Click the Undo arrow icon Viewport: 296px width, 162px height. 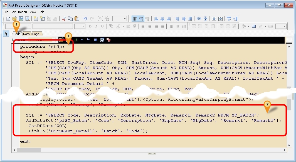(x=85, y=19)
